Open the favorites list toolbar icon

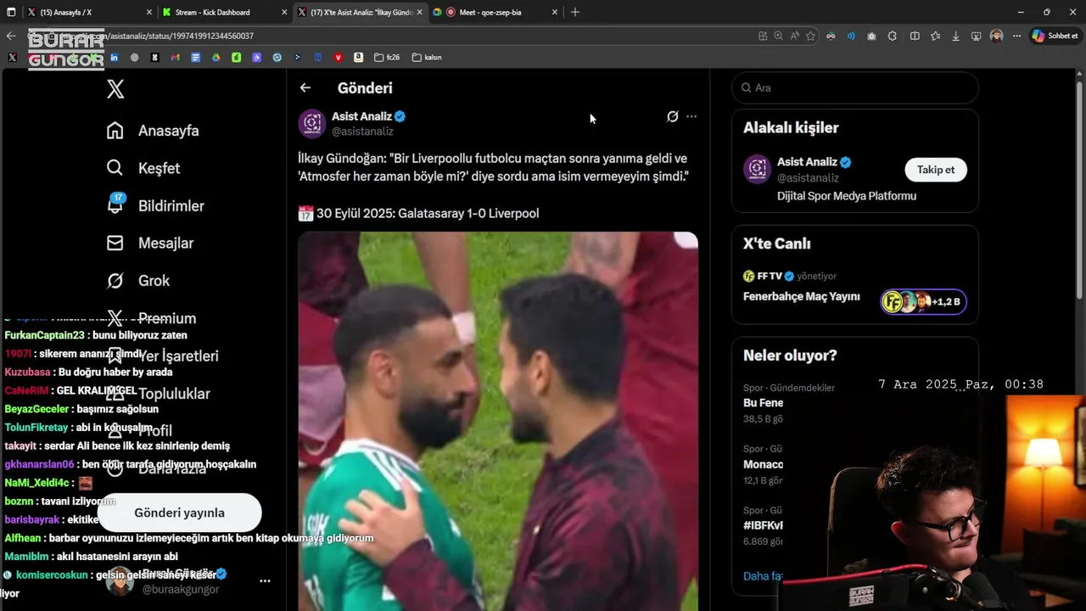tap(935, 36)
